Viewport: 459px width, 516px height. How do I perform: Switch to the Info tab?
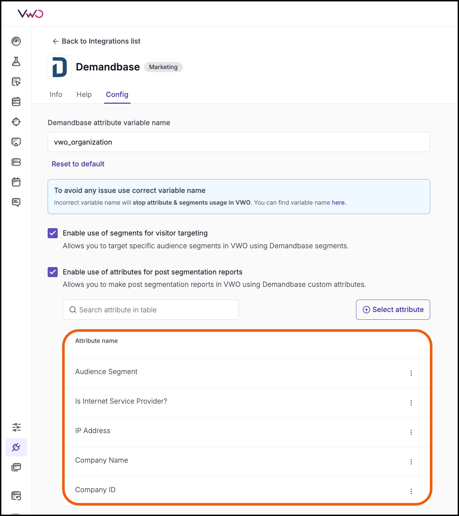[x=56, y=95]
